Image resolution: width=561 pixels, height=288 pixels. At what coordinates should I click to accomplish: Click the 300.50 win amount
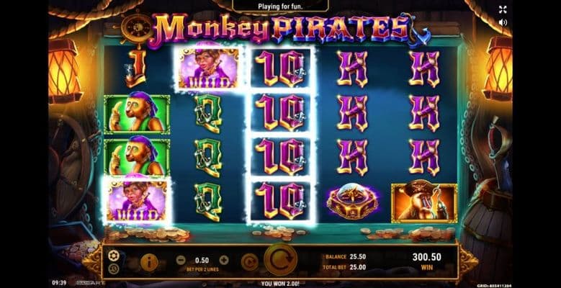click(426, 257)
